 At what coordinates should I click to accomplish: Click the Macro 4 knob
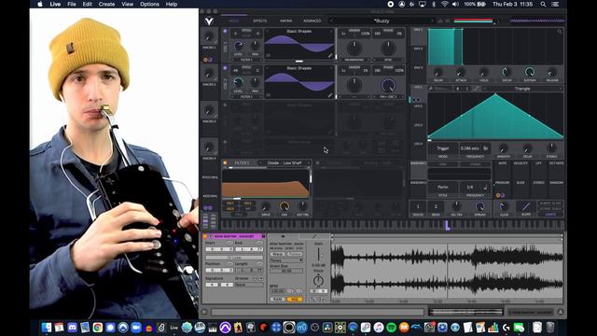pyautogui.click(x=209, y=147)
